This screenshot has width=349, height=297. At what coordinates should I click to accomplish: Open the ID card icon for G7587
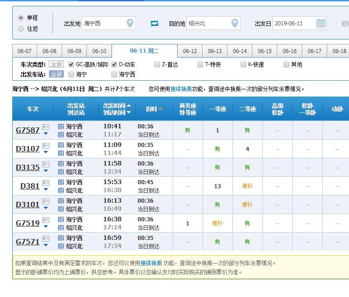tap(46, 127)
